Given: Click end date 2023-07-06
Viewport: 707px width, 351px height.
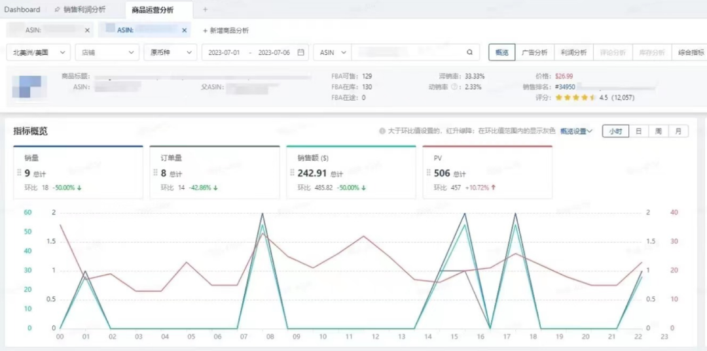Looking at the screenshot, I should (x=274, y=53).
